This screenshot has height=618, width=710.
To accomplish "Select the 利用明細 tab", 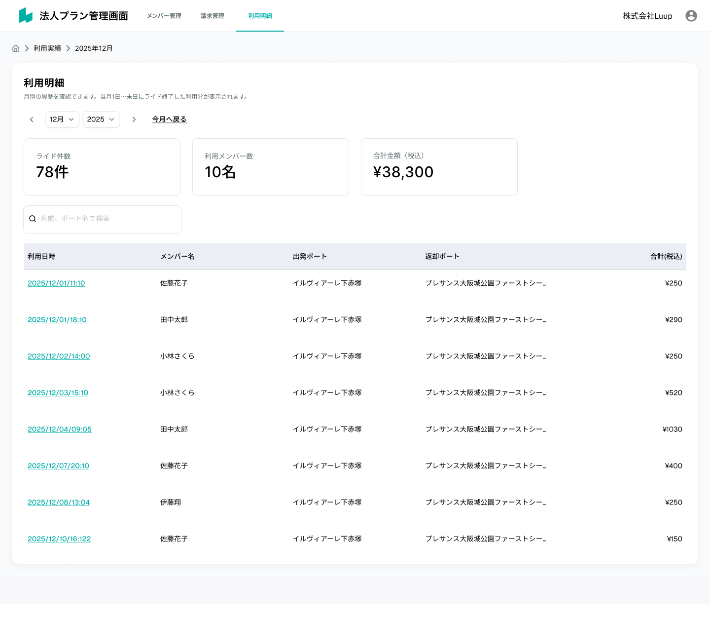I will pyautogui.click(x=260, y=16).
